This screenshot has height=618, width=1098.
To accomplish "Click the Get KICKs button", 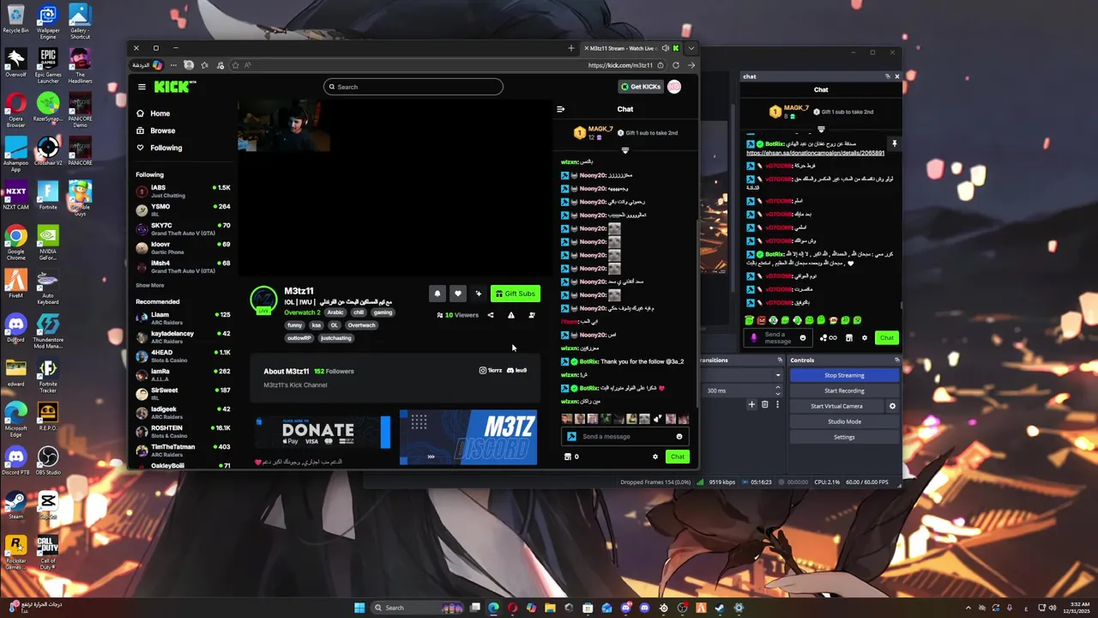I will click(642, 87).
